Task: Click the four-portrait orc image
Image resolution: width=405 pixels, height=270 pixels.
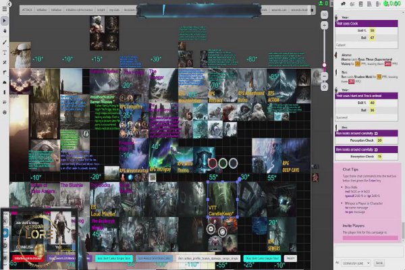Action: pos(105,33)
